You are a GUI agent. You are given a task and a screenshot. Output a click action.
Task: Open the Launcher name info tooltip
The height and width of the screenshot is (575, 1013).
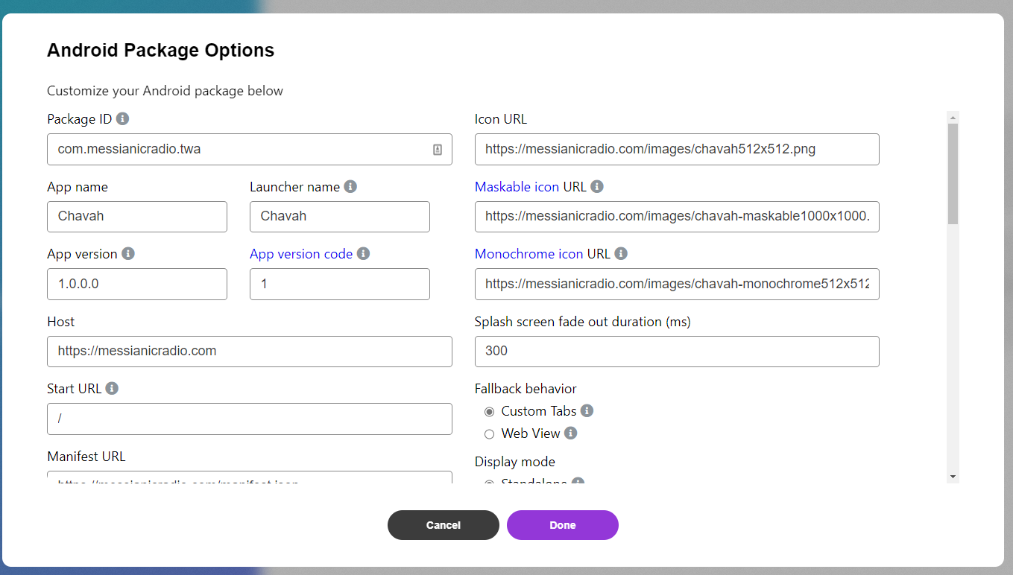click(350, 186)
